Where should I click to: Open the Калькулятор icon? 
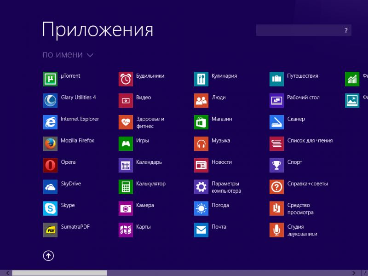point(126,187)
